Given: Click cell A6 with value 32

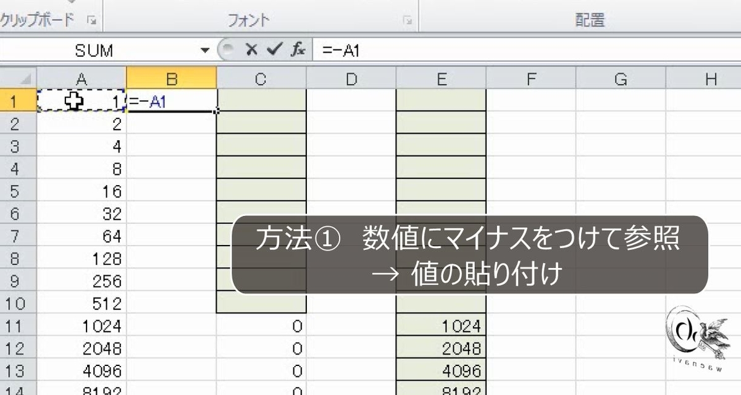Looking at the screenshot, I should pyautogui.click(x=82, y=212).
